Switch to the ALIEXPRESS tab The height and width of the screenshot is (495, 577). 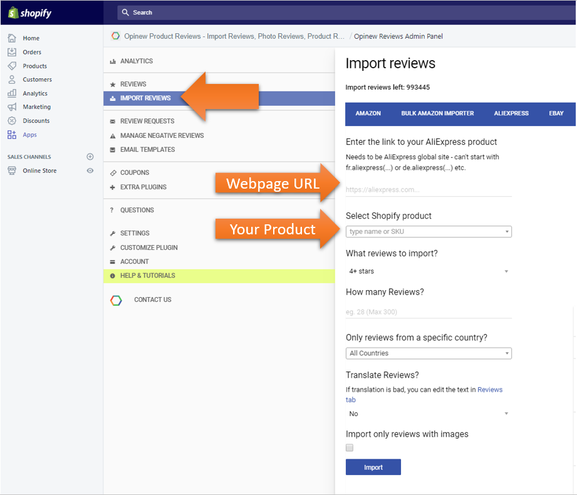coord(511,113)
